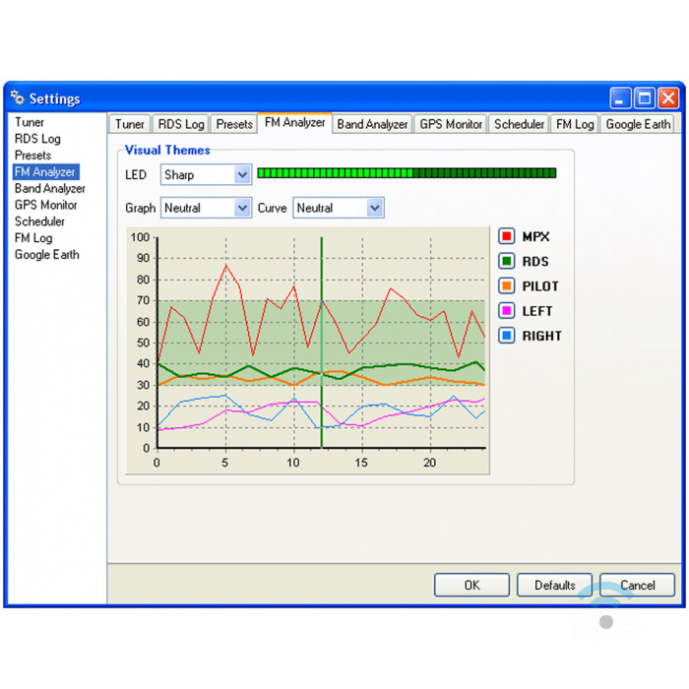Select Tuner in the left sidebar list
Viewport: 689px width, 689px height.
tap(30, 122)
